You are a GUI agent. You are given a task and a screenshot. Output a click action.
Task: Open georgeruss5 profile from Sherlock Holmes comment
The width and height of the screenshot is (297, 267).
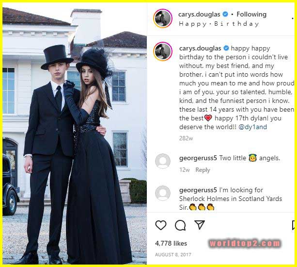pyautogui.click(x=198, y=190)
